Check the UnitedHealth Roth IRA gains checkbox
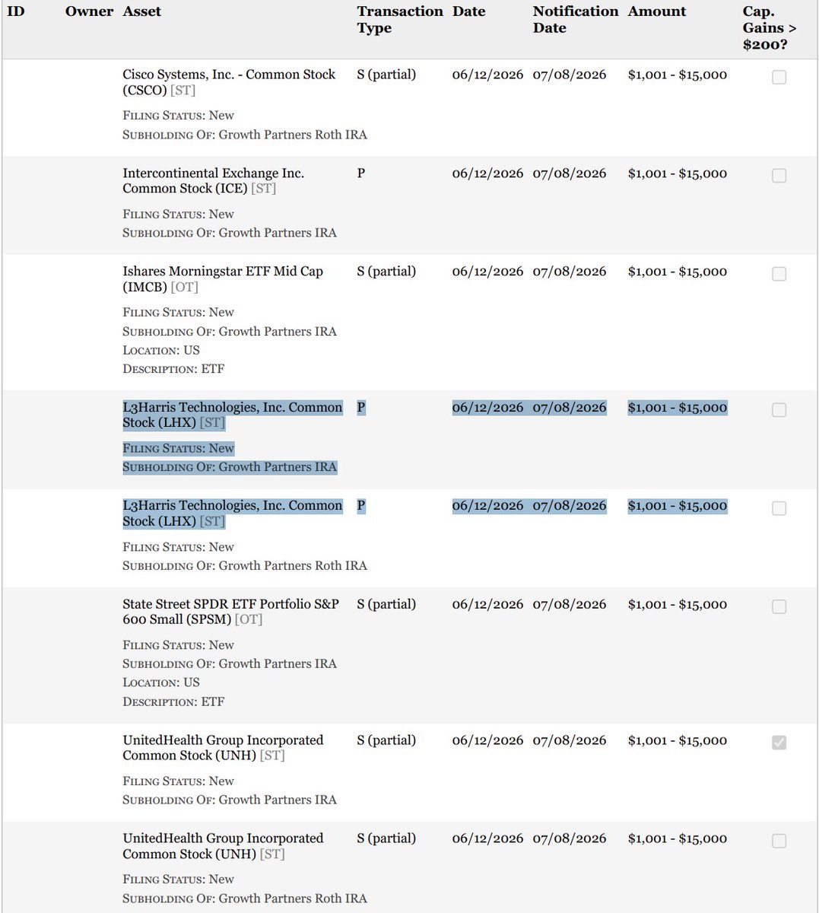Viewport: 819px width, 913px height. coord(779,841)
